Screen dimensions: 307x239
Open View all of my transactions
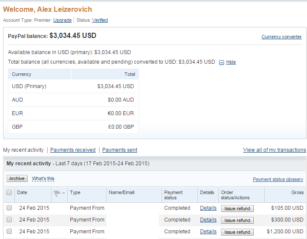275,150
